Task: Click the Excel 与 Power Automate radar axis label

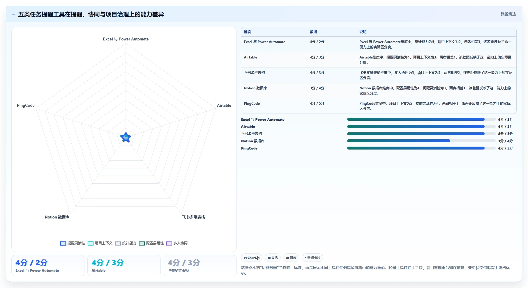Action: (126, 39)
